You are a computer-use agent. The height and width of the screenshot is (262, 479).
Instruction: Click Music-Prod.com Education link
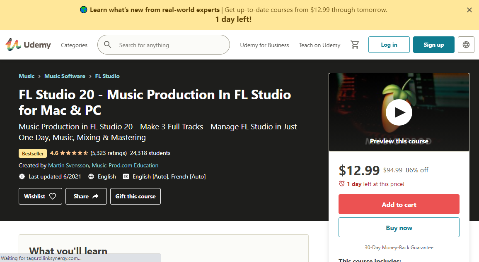pos(125,165)
